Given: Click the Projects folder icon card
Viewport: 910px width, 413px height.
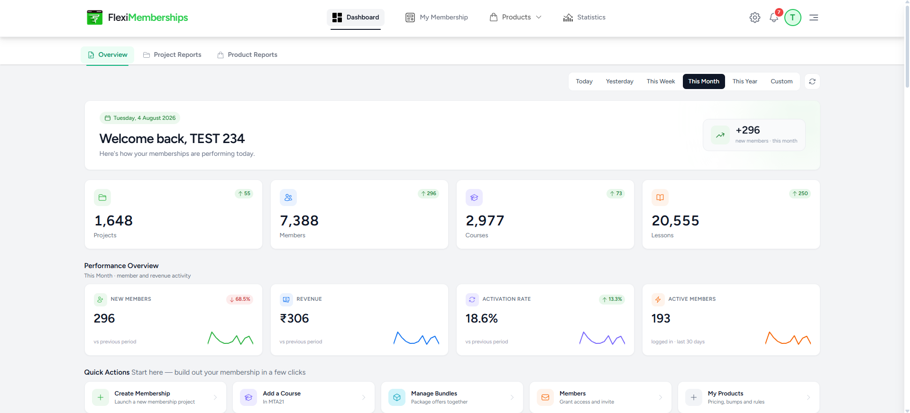Looking at the screenshot, I should pos(102,198).
